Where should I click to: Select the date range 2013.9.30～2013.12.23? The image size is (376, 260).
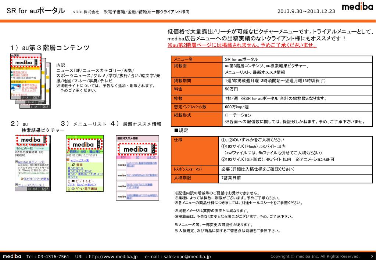306,11
